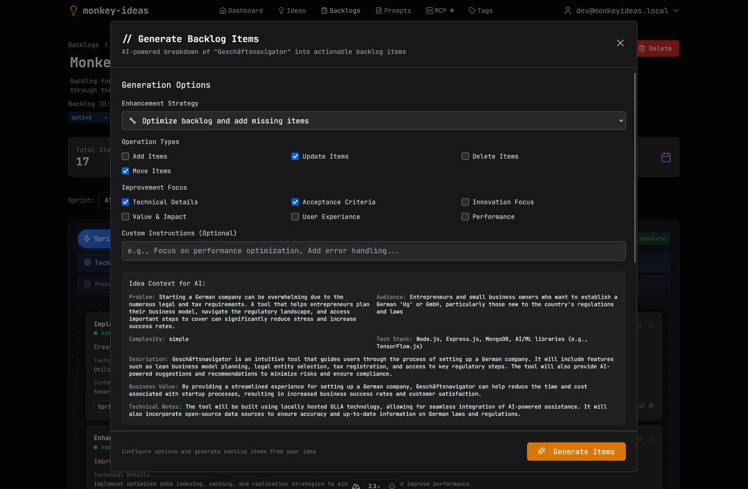
Task: Click the lightbulb logo icon
Action: tap(73, 10)
